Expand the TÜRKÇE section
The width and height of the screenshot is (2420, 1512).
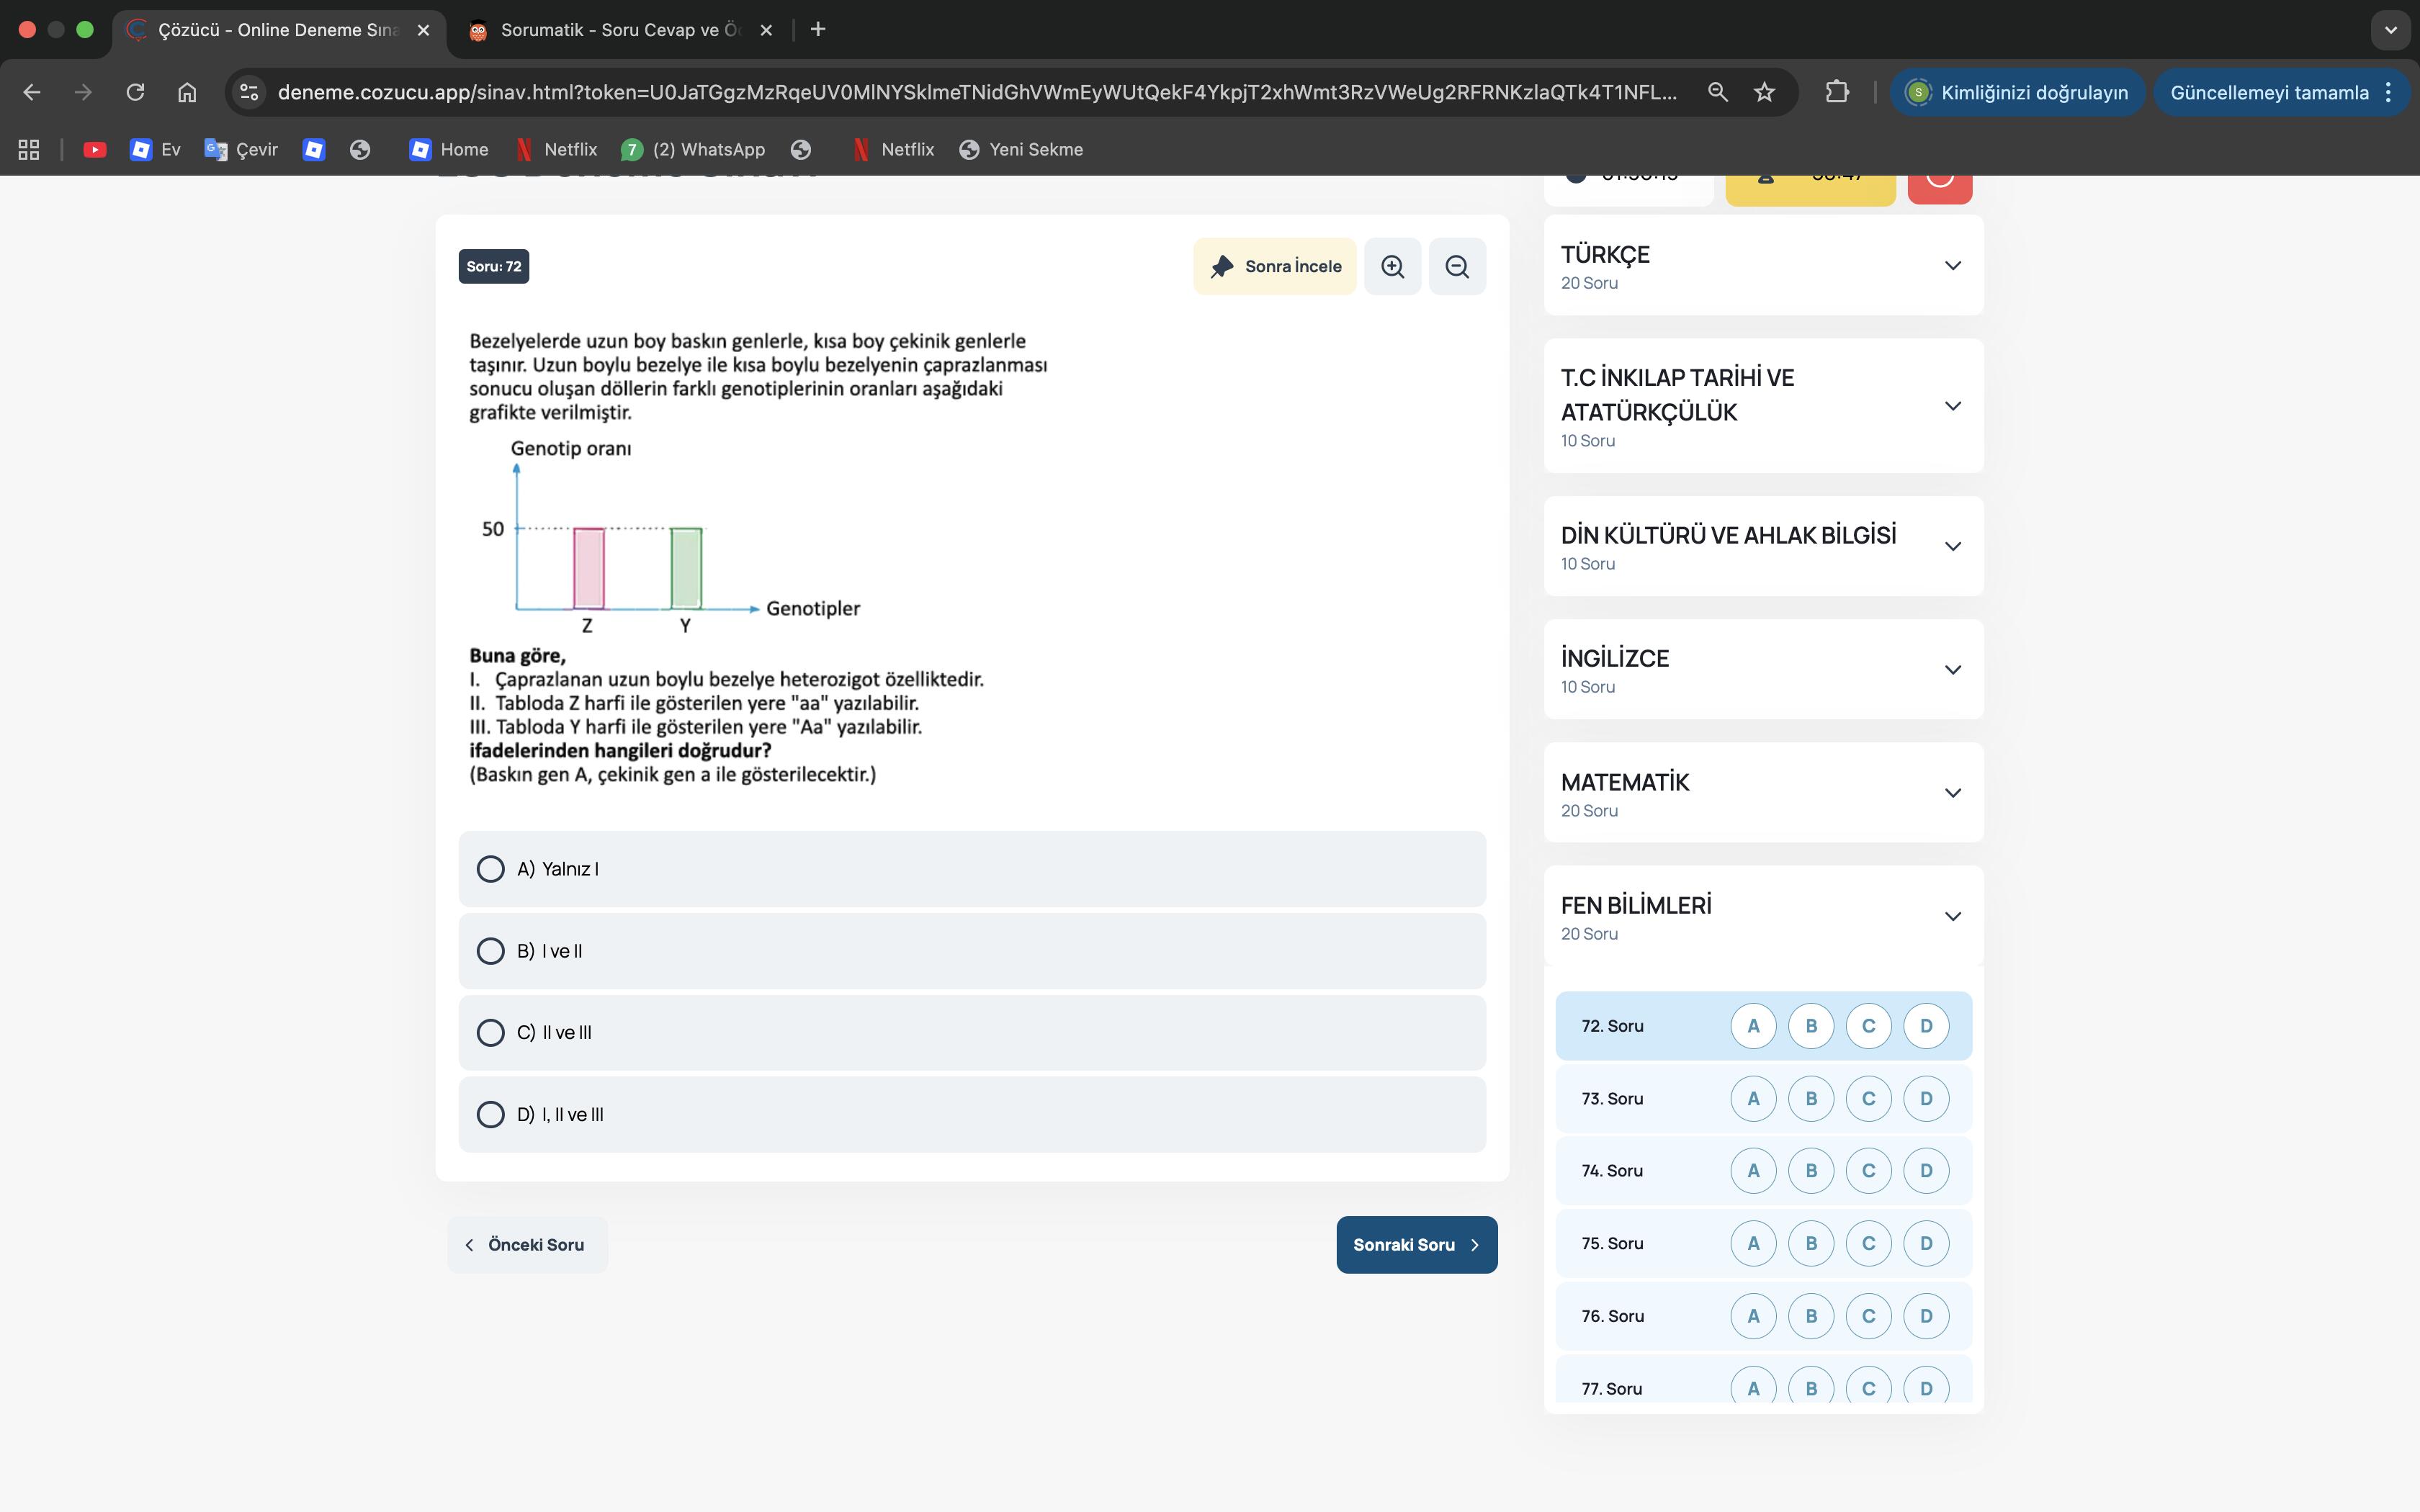click(x=1952, y=266)
